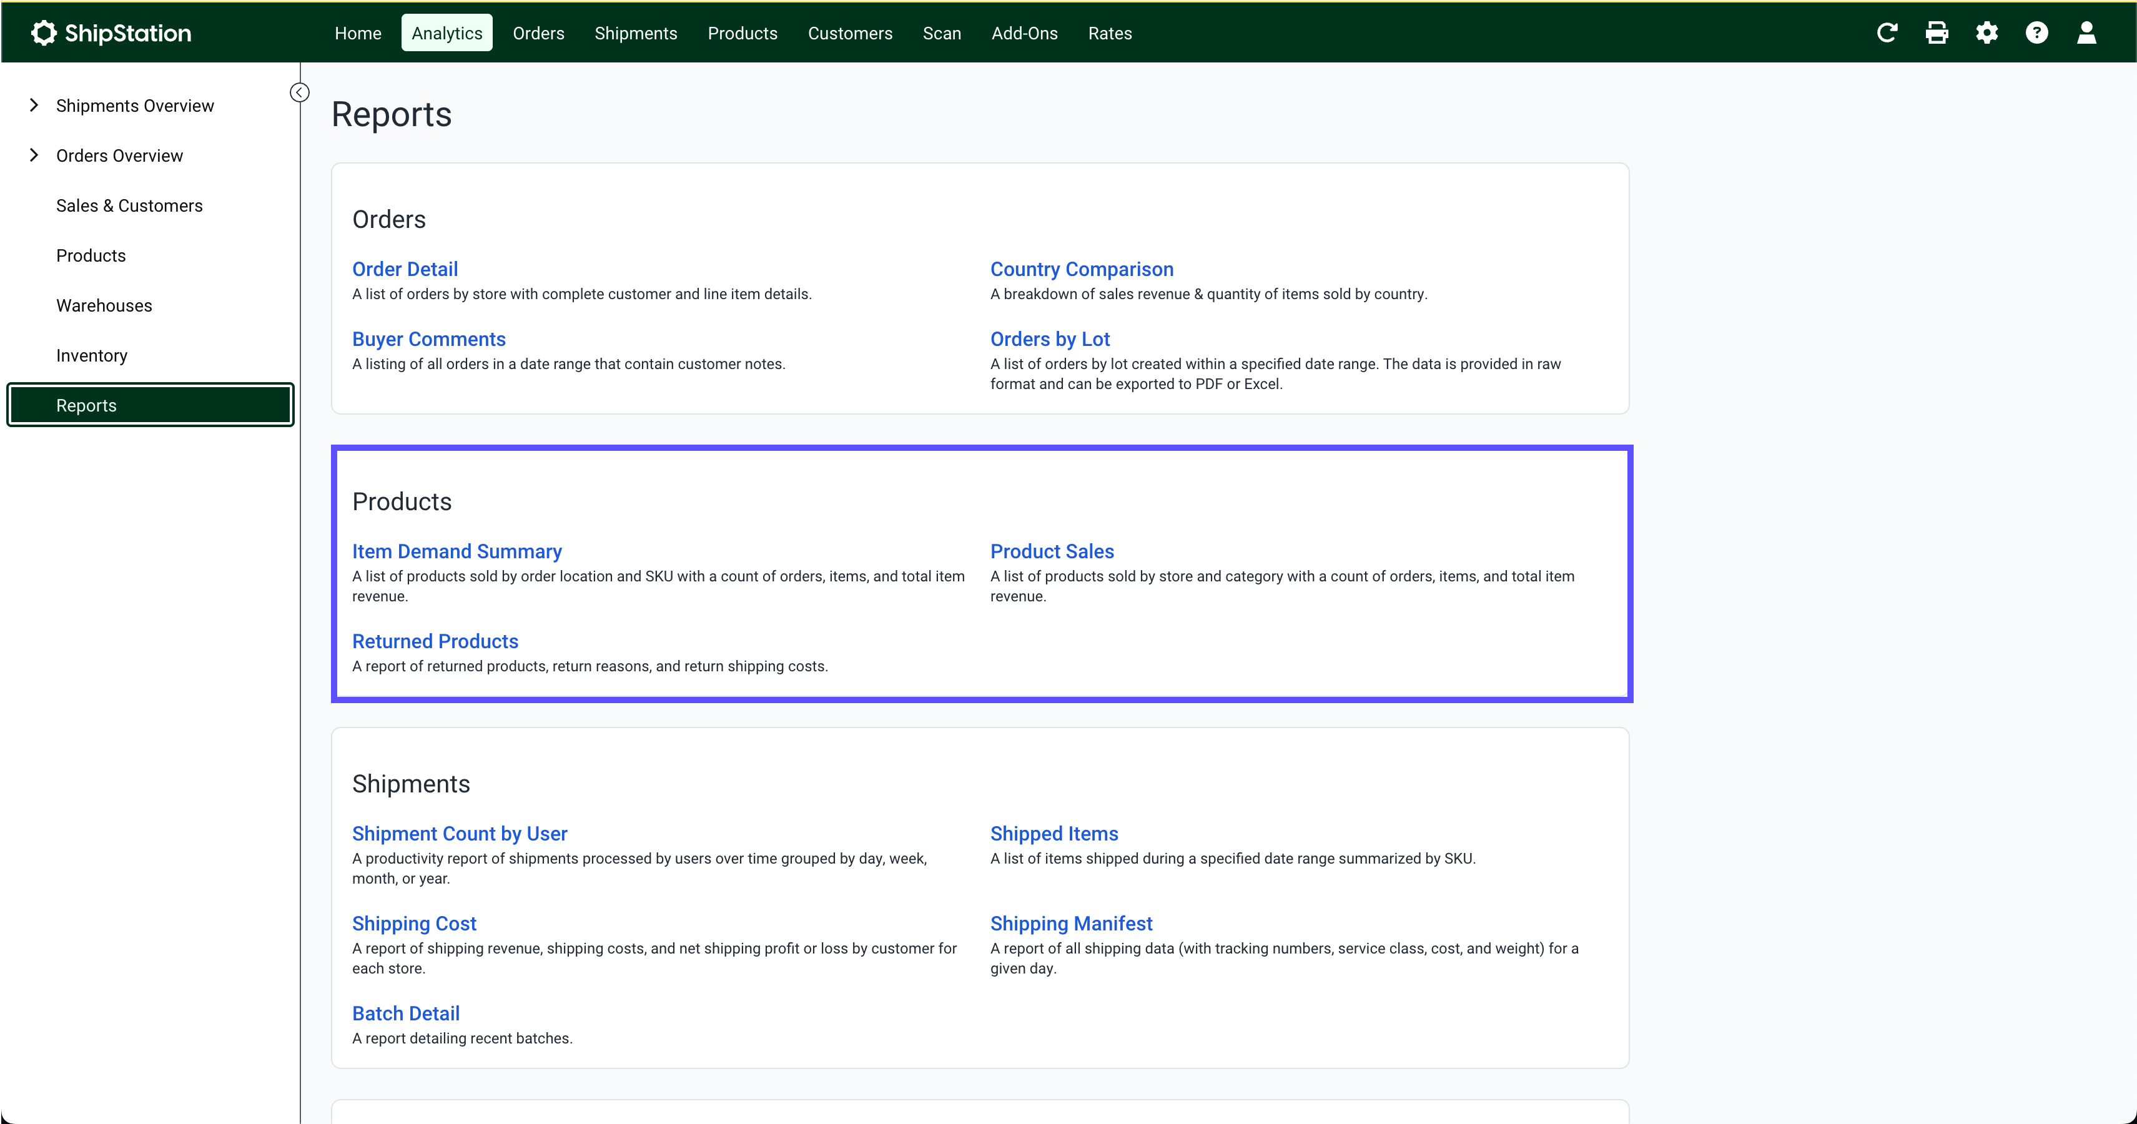
Task: Open the Add-Ons menu item
Action: point(1024,33)
